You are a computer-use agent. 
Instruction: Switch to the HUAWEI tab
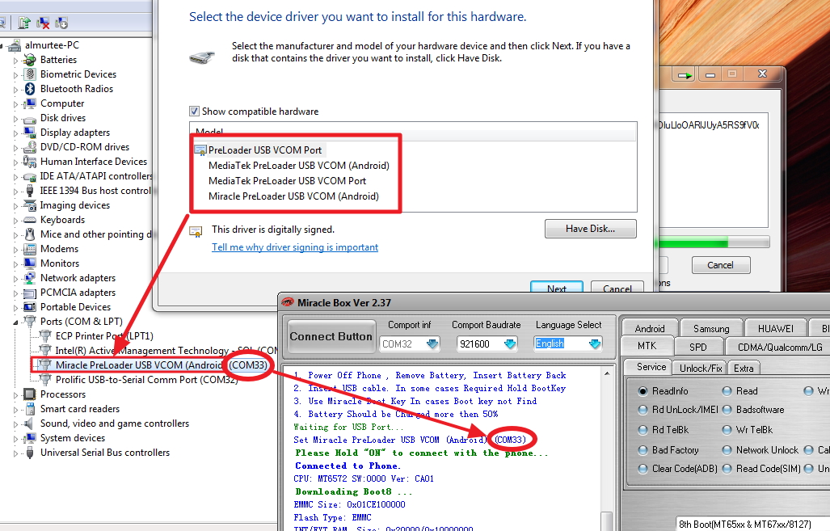click(776, 328)
